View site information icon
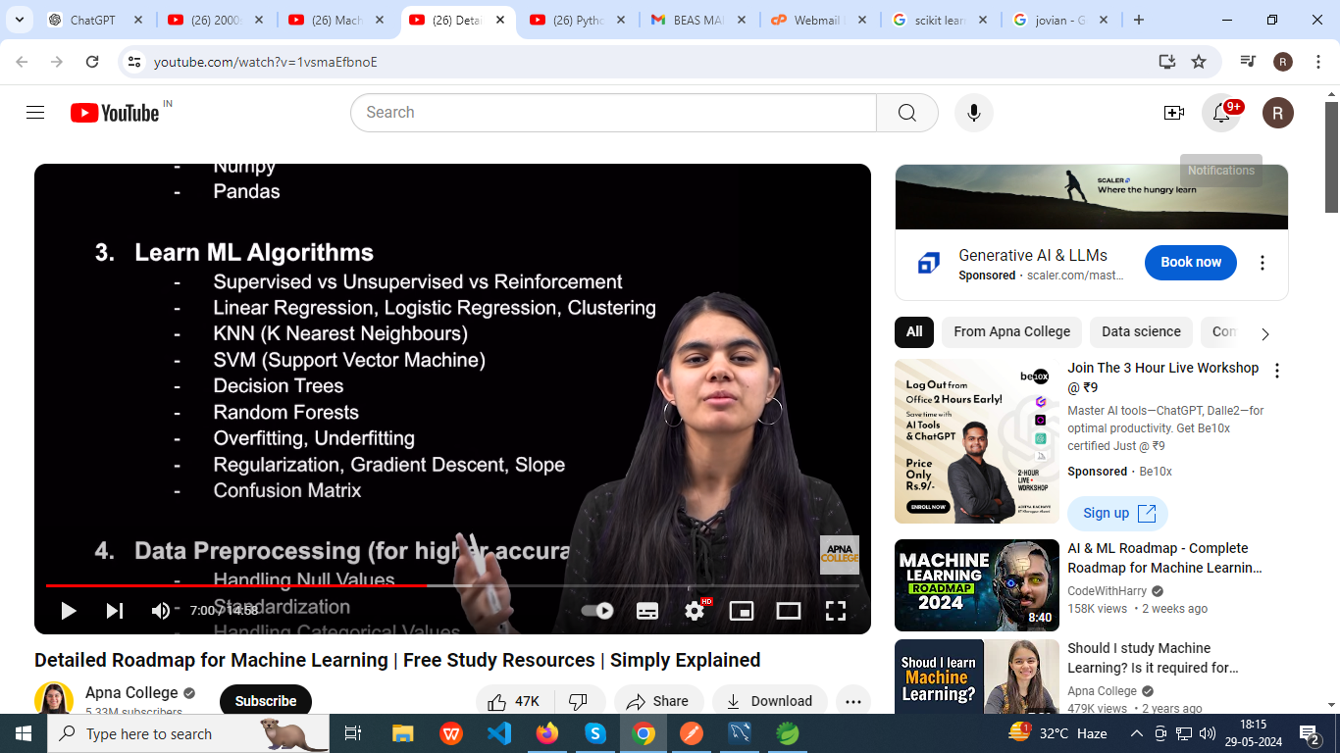This screenshot has width=1340, height=753. (x=134, y=62)
